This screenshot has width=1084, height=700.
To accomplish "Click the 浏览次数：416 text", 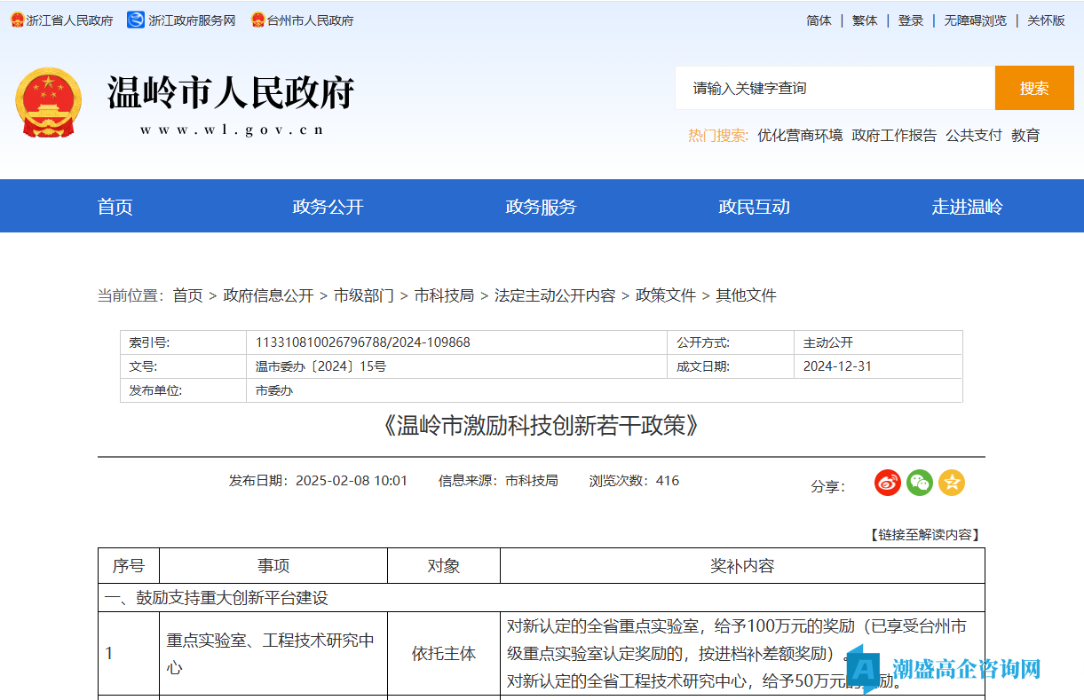I will coord(634,481).
